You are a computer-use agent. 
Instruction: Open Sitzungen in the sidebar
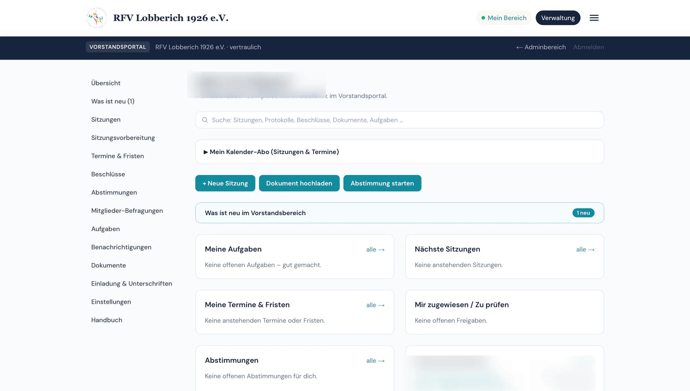click(106, 120)
